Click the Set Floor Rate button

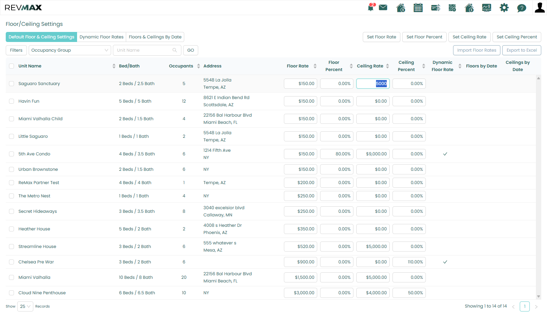(381, 37)
